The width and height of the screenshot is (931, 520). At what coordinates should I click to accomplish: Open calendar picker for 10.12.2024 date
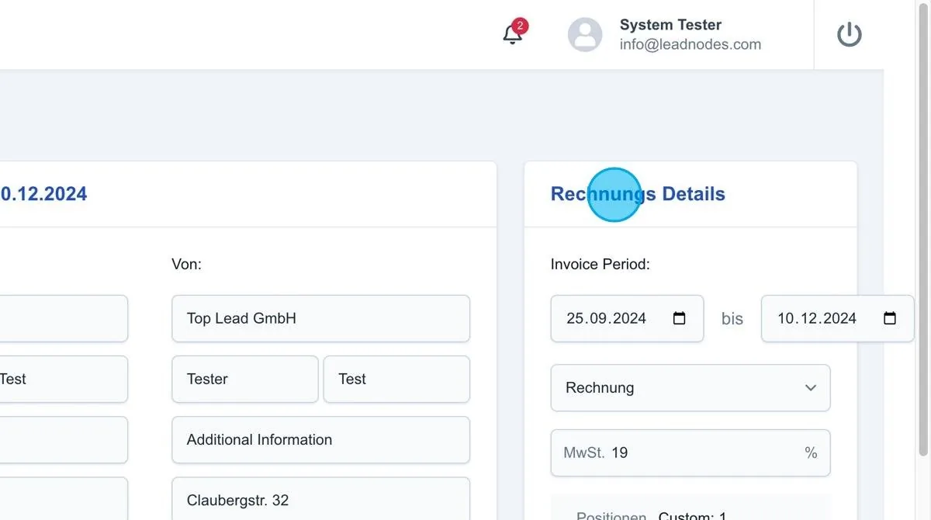click(x=890, y=318)
